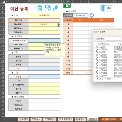Open the 프로젝트정보 sheet tab
The image size is (122, 122).
point(66,119)
